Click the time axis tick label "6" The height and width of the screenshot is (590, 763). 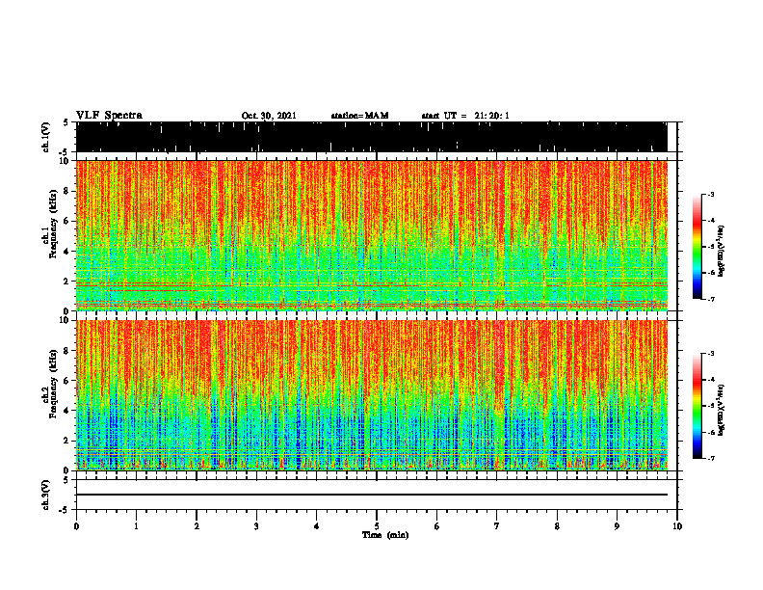click(x=437, y=526)
